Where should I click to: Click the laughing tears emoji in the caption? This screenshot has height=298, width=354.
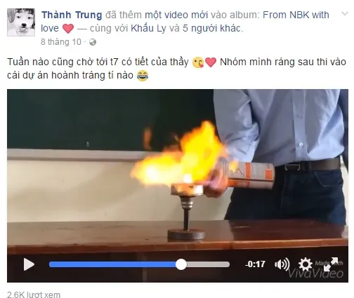[143, 76]
